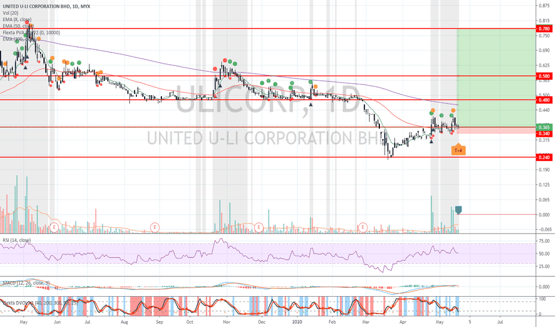Viewport: 555px width, 327px height.
Task: Click 0.625 on the price scale
Action: (x=544, y=65)
